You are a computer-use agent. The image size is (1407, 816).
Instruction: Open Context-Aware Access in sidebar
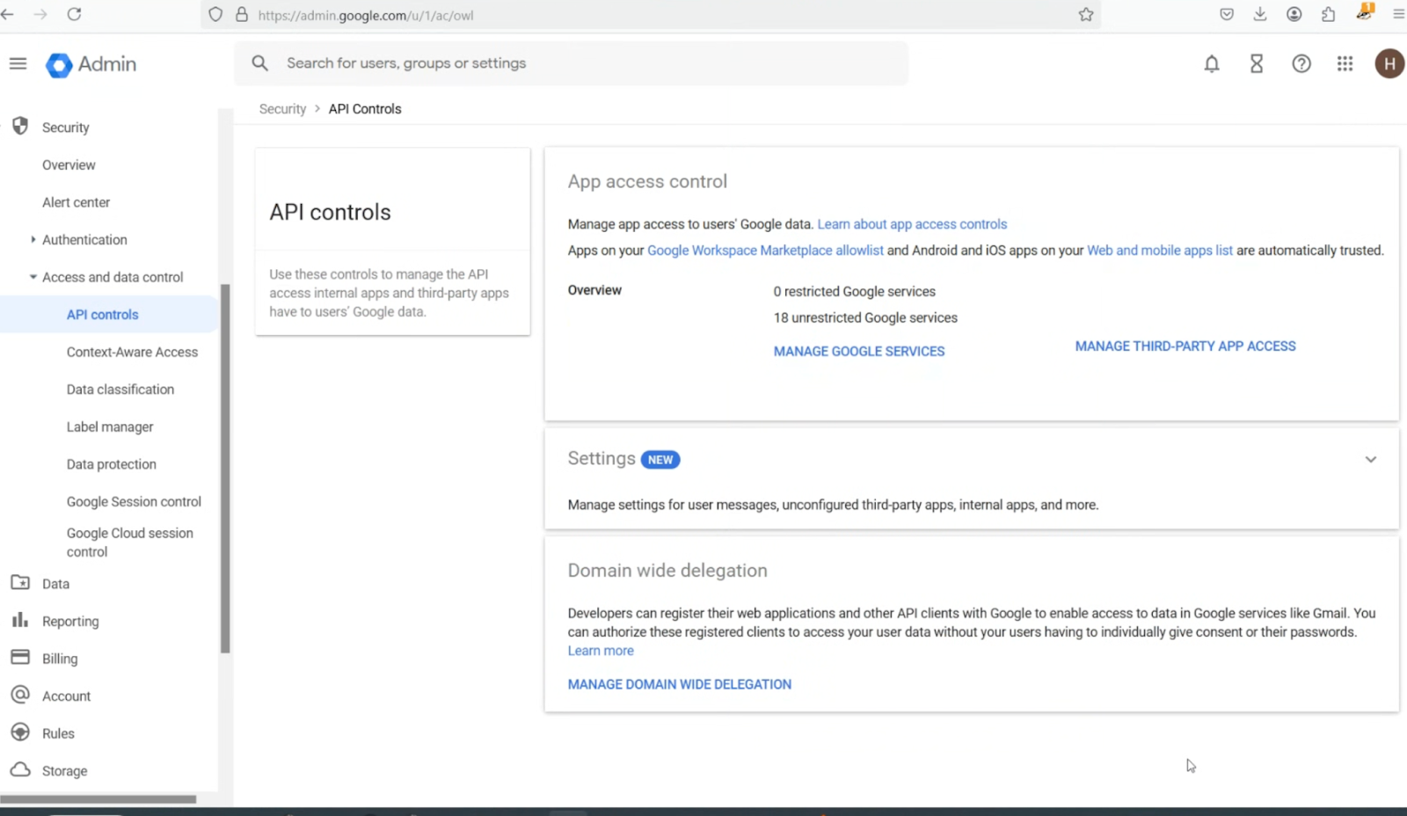coord(132,352)
